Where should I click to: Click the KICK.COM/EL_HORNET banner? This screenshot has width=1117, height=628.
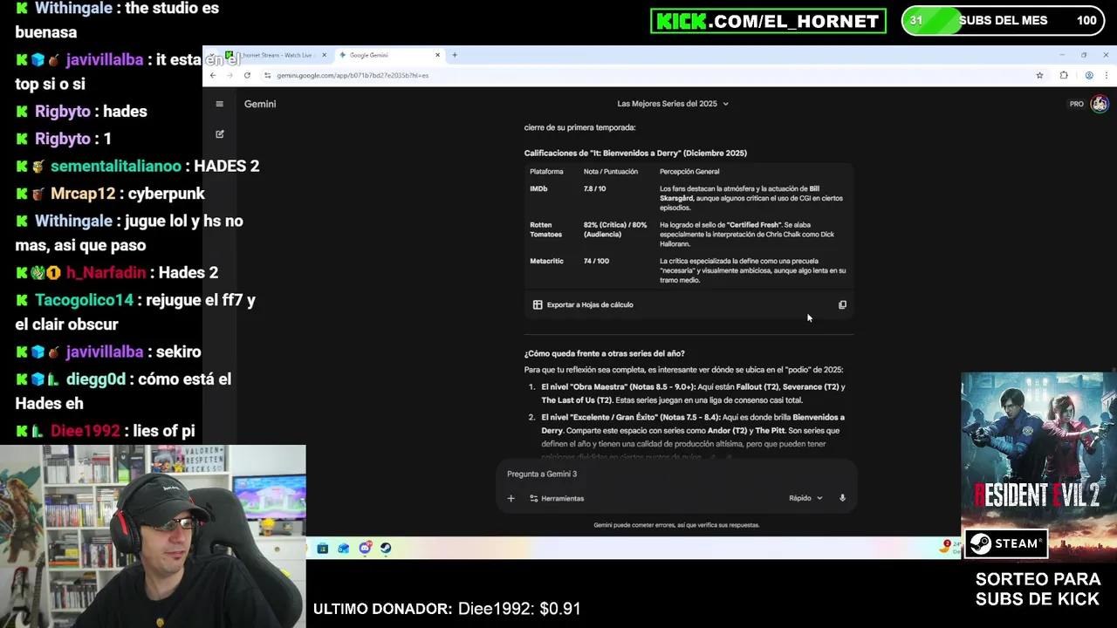click(768, 21)
